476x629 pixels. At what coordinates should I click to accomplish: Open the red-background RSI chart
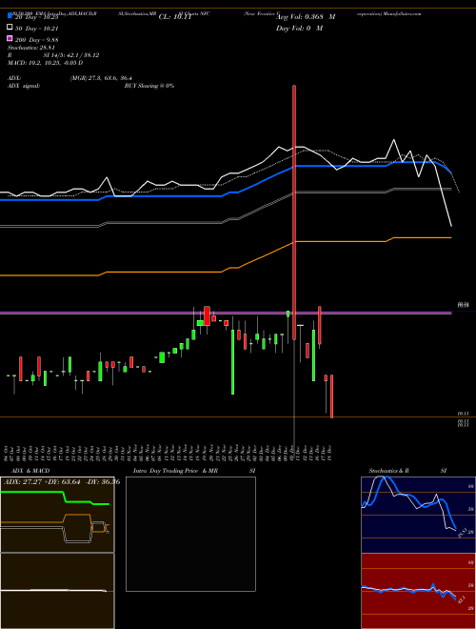coord(418,591)
